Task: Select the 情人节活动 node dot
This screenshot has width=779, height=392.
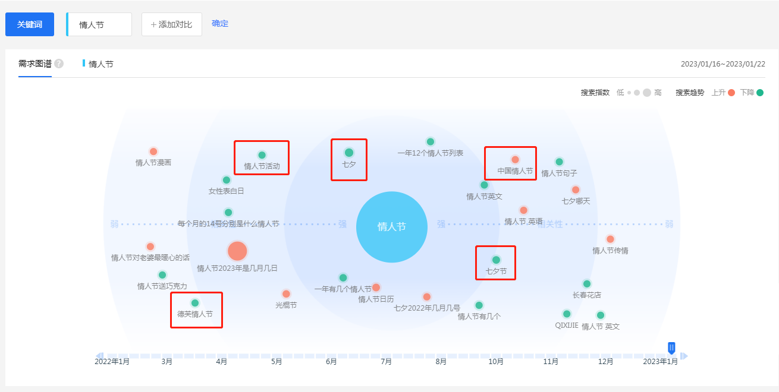Action: click(262, 155)
